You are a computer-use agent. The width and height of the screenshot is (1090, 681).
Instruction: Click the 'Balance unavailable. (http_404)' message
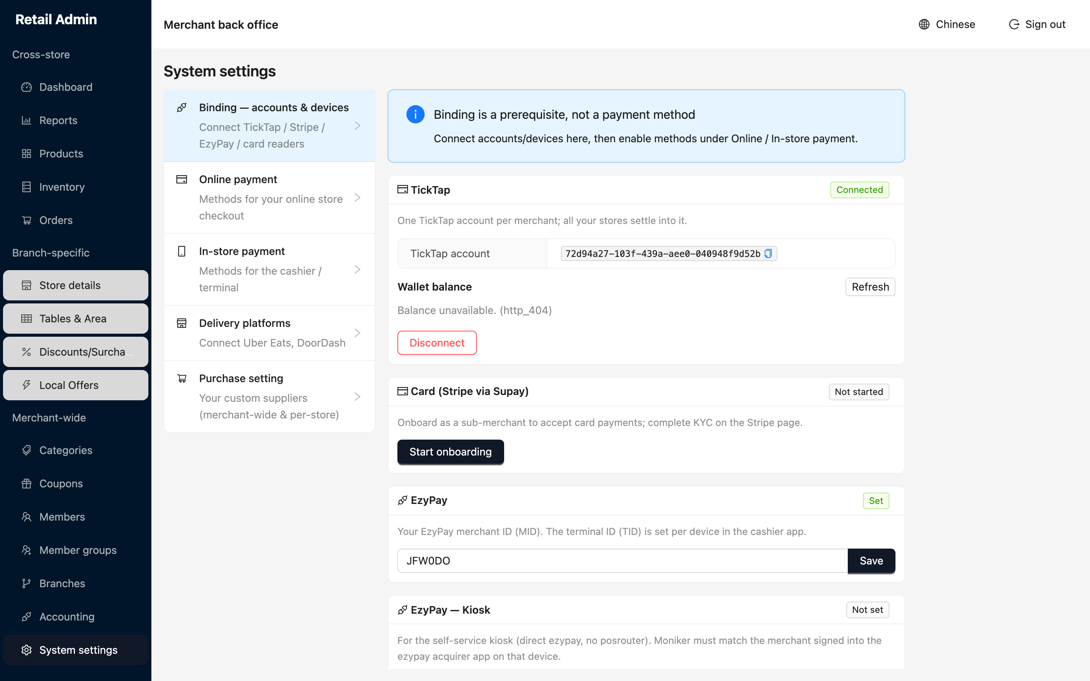(x=474, y=310)
